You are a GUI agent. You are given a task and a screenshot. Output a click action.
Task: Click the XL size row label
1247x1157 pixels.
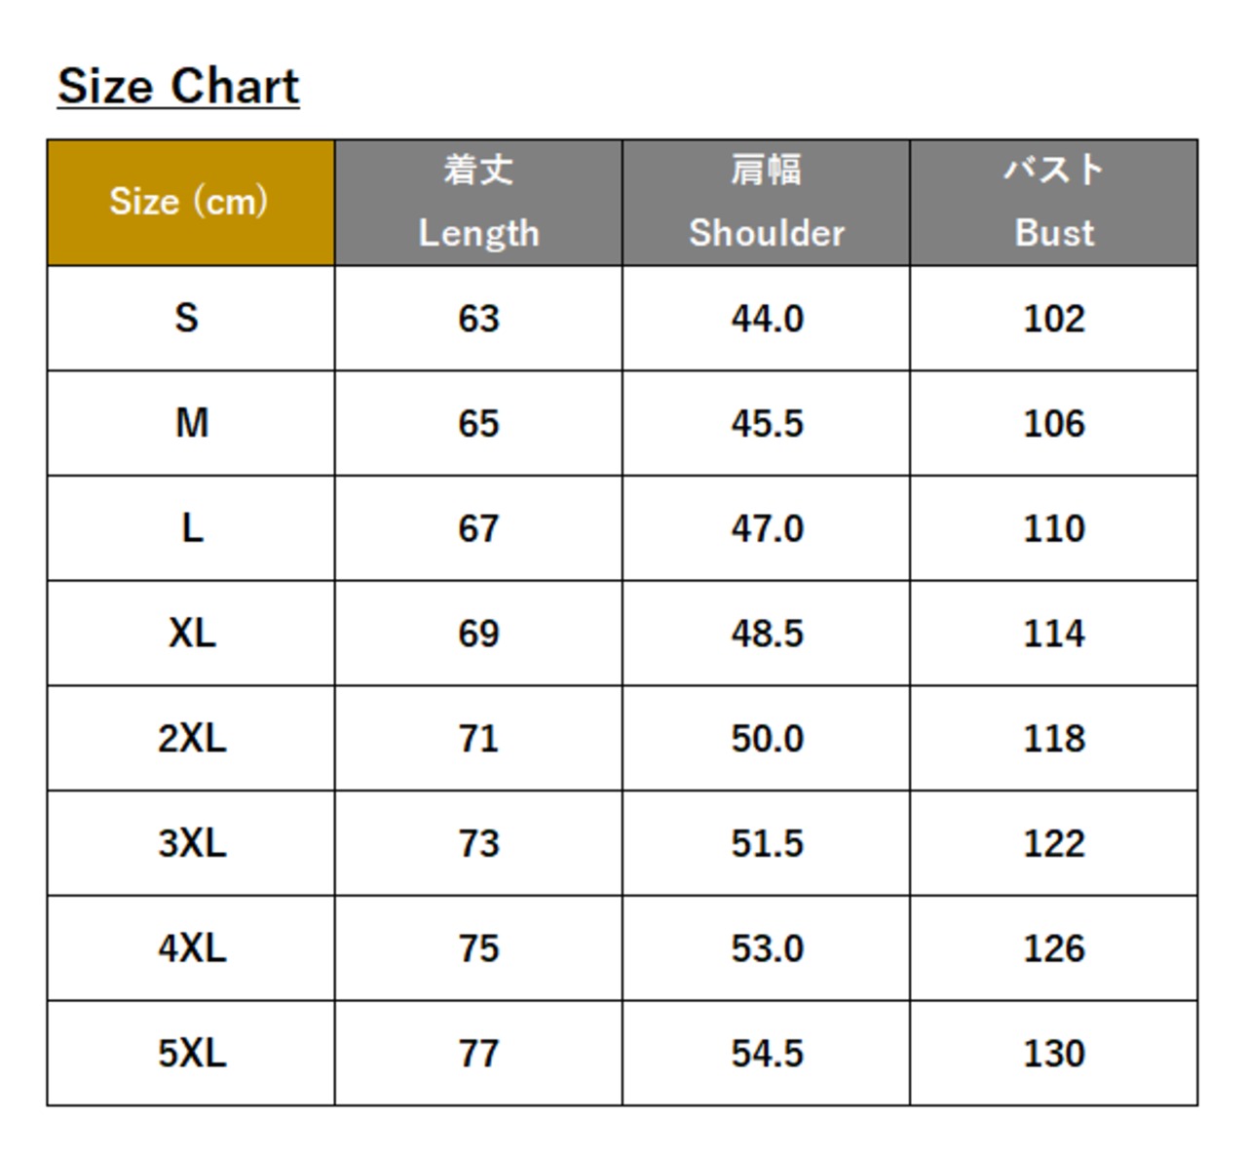(192, 634)
